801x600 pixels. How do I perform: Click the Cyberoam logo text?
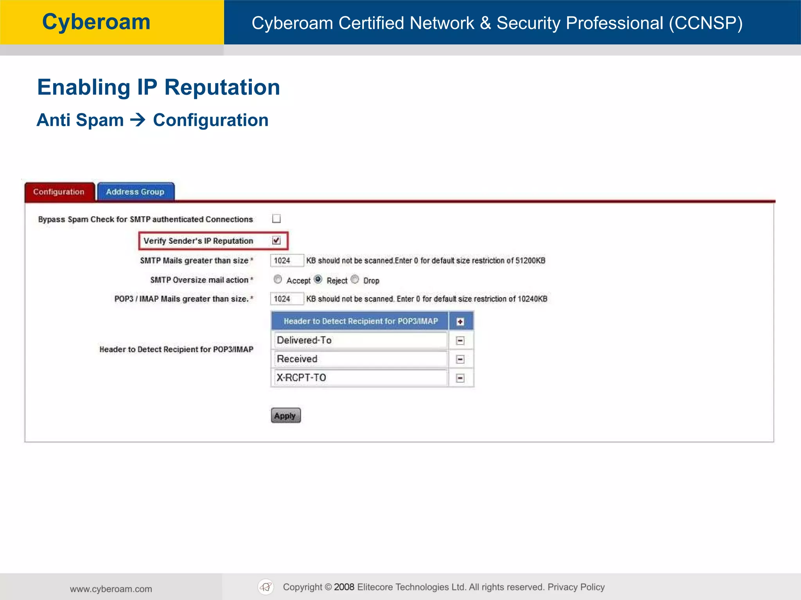[96, 22]
